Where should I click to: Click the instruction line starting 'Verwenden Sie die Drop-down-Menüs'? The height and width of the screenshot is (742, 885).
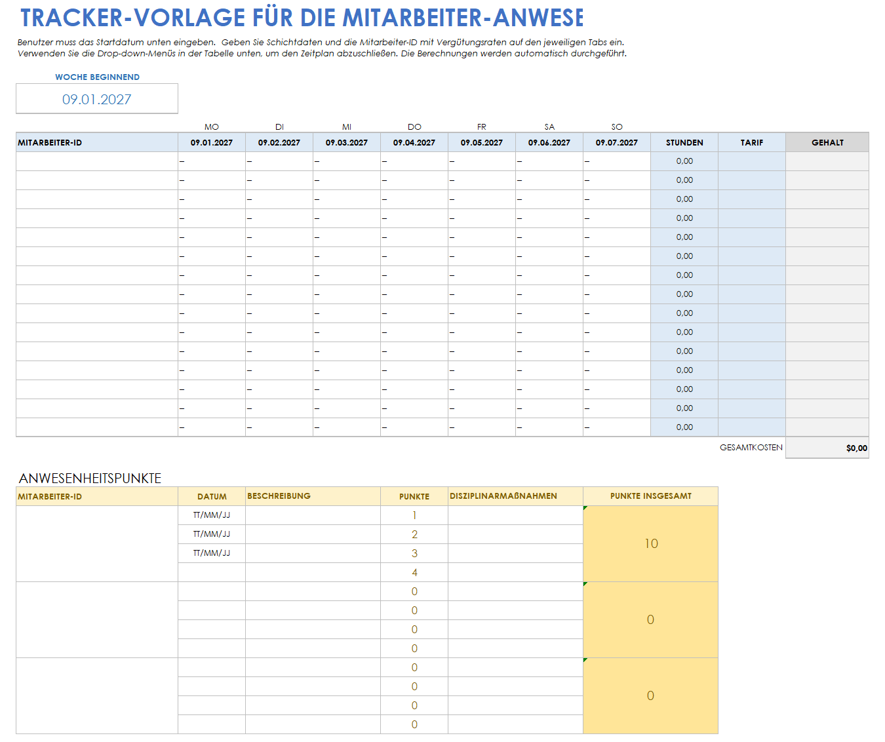point(322,53)
